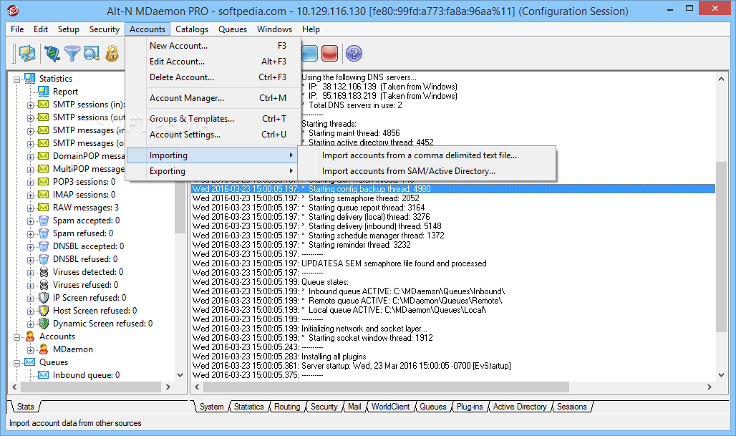Click the log pane horizontal scrollbar thumb
The height and width of the screenshot is (436, 736).
387,387
